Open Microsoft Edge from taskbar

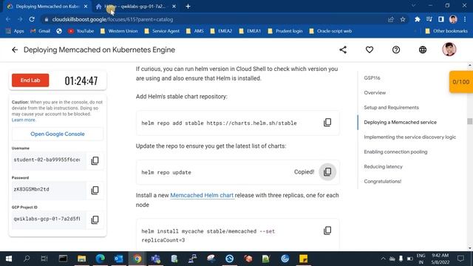pos(101,259)
